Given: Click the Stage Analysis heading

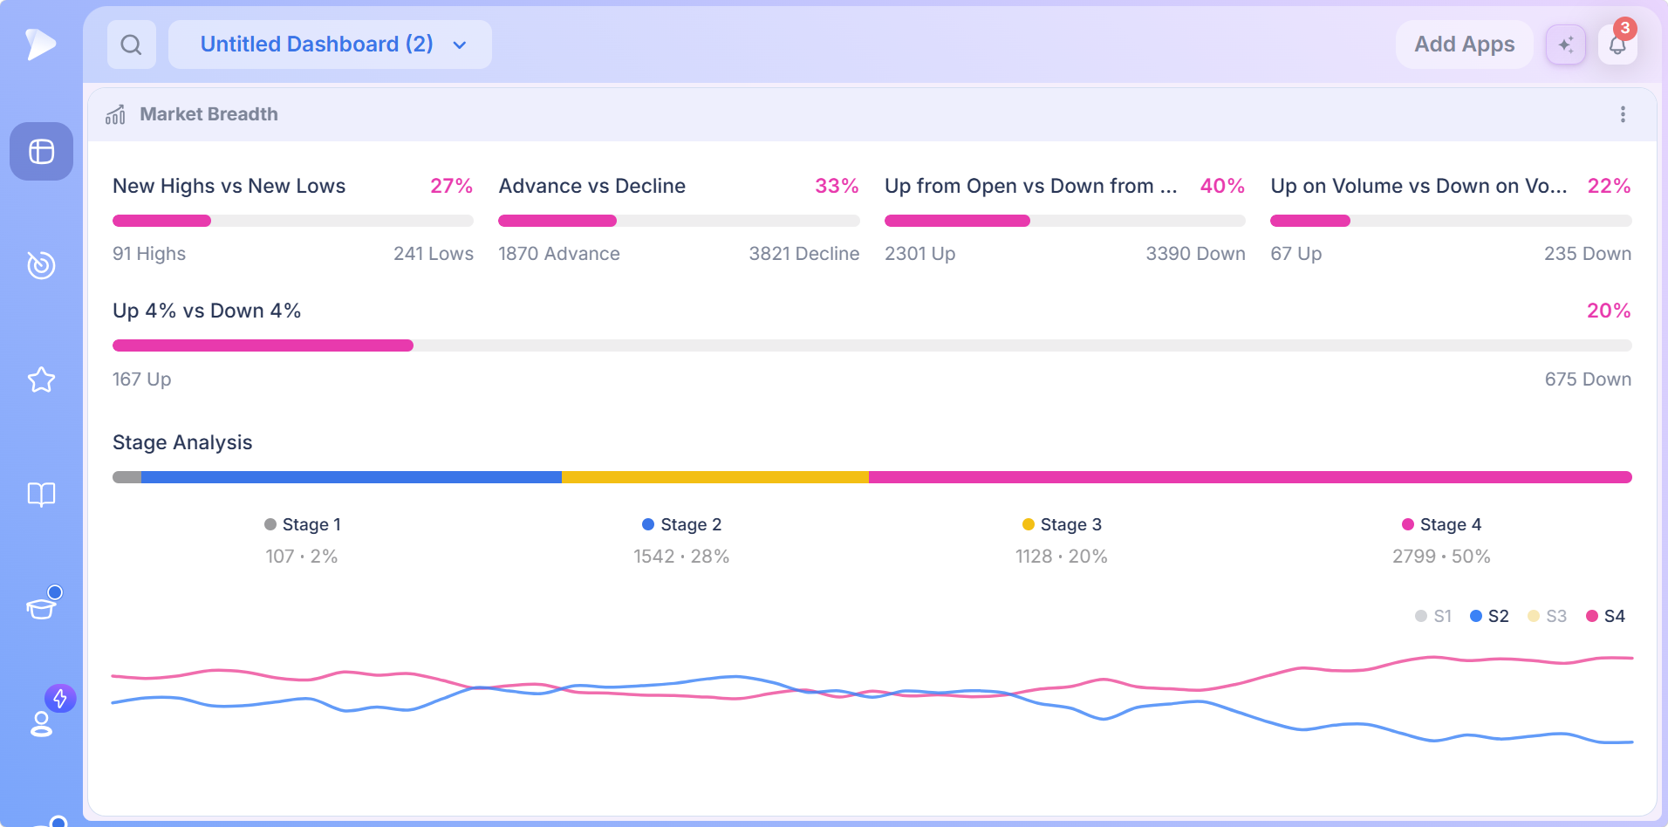Looking at the screenshot, I should pyautogui.click(x=182, y=442).
